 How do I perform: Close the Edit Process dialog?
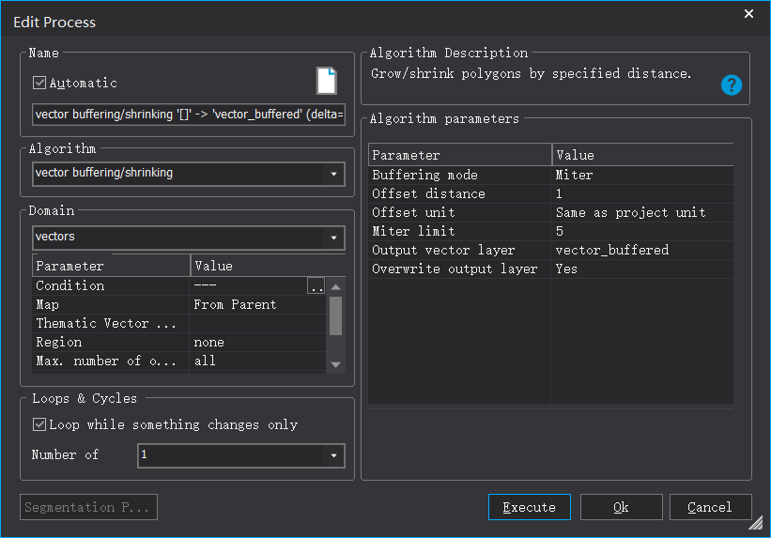[x=748, y=14]
